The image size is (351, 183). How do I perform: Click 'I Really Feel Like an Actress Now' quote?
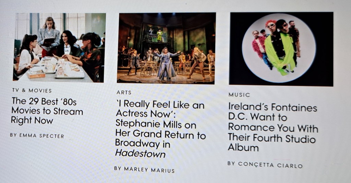[160, 109]
